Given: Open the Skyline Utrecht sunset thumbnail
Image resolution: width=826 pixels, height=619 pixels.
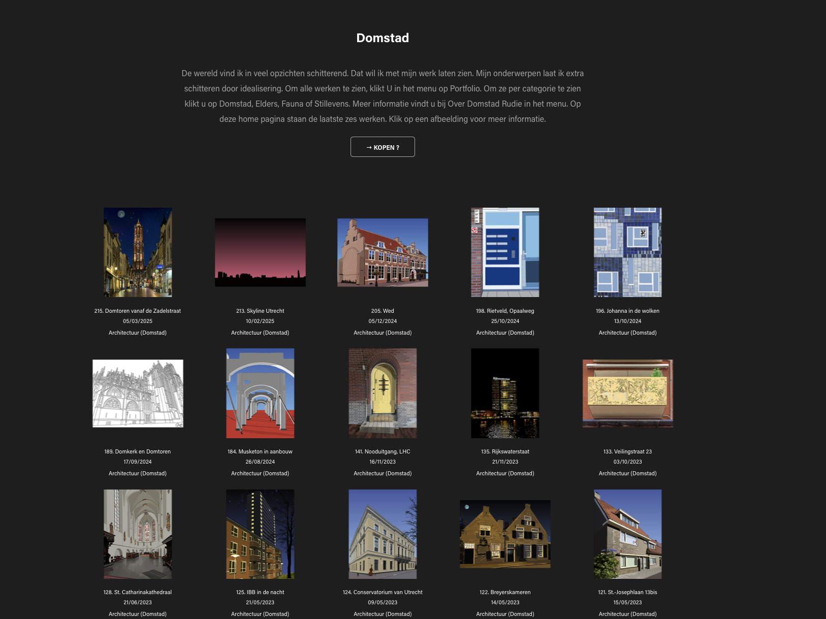Looking at the screenshot, I should (x=260, y=252).
